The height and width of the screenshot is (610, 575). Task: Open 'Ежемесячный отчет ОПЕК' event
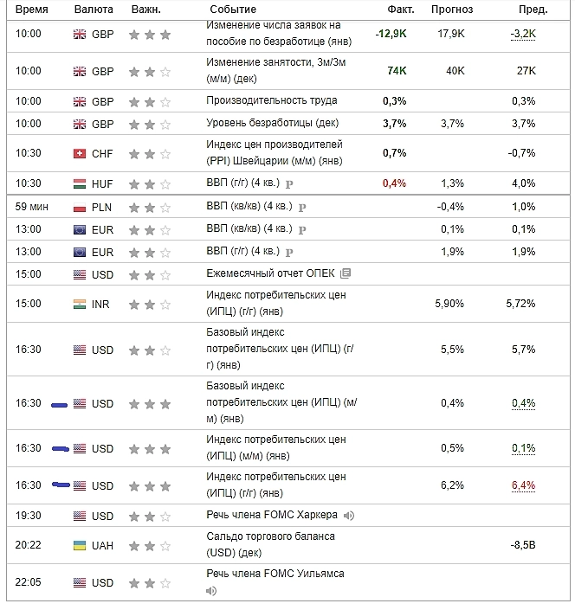(271, 273)
